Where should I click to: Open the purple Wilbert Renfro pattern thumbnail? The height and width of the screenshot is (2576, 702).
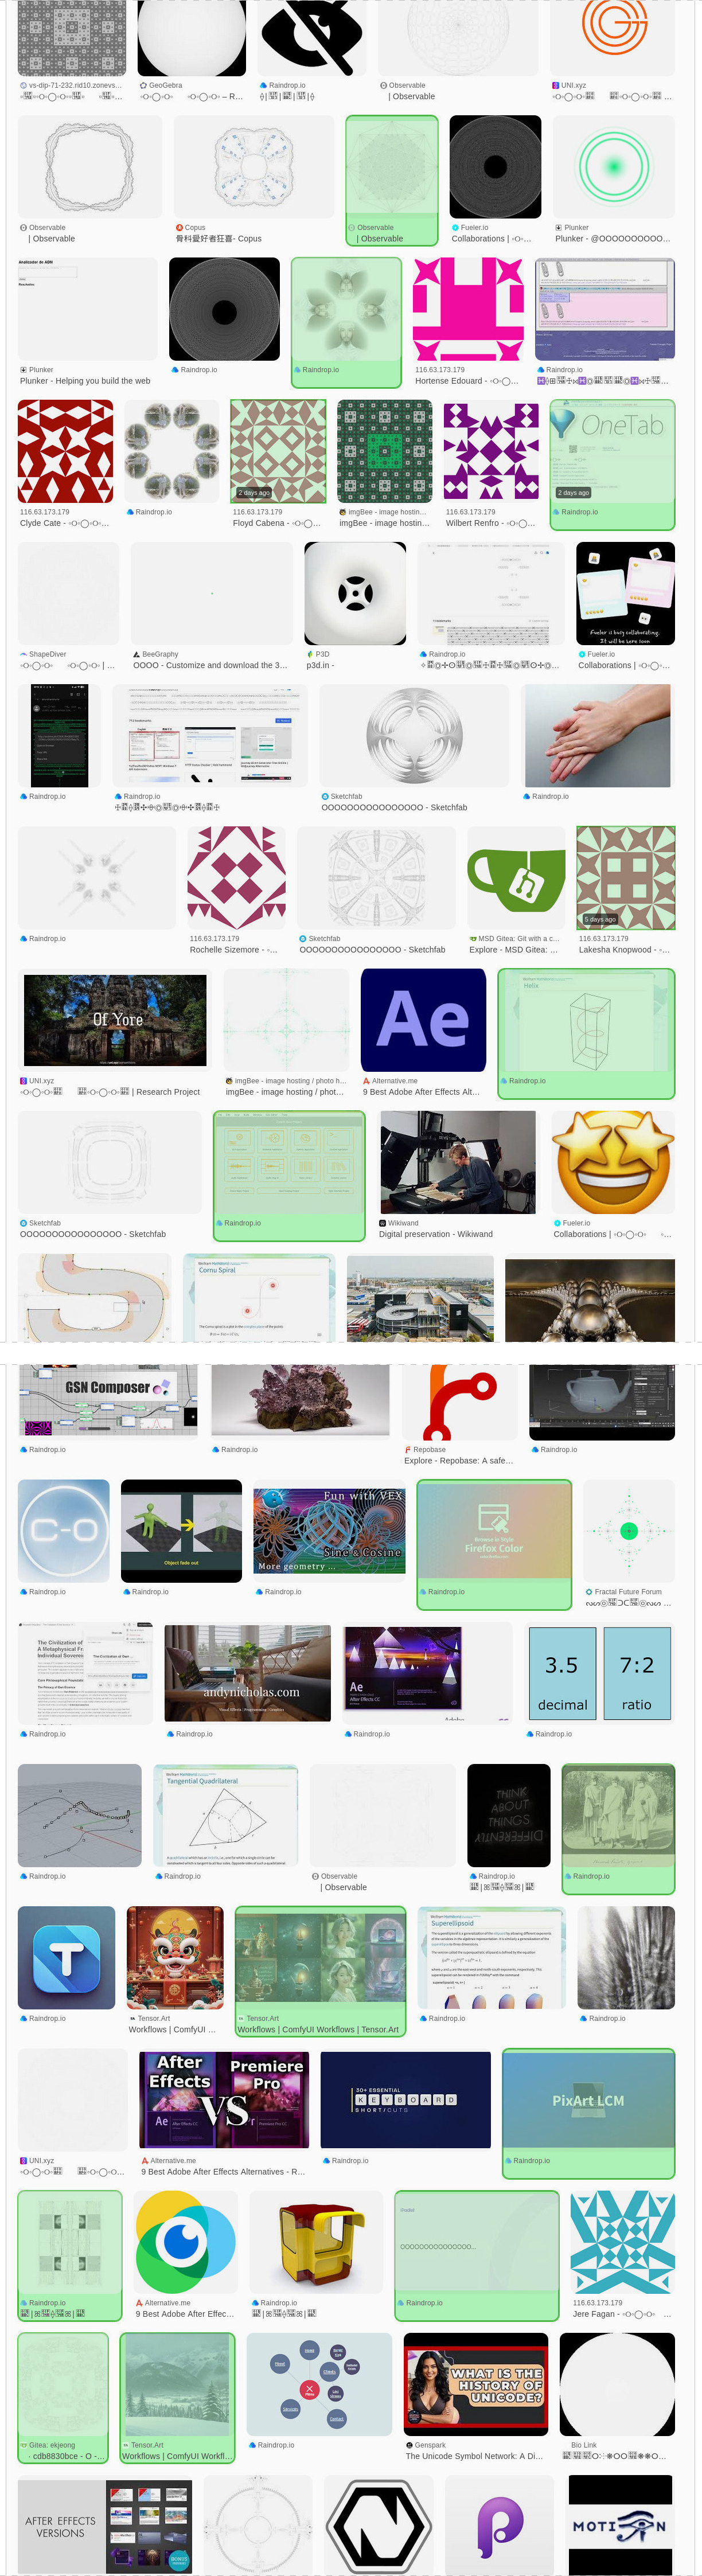(491, 451)
